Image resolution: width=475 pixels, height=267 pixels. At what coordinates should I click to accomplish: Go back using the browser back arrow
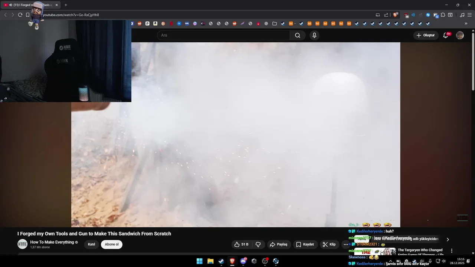5,15
